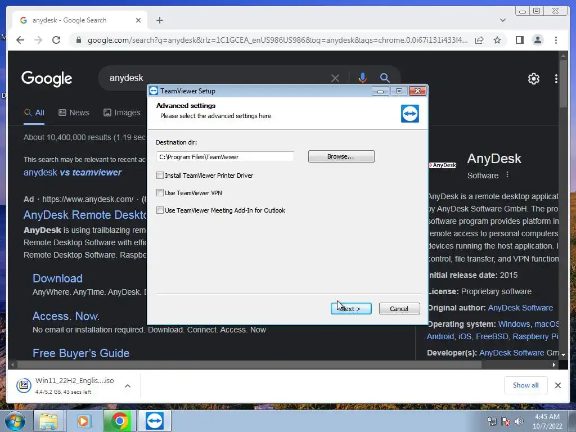Viewport: 576px width, 432px height.
Task: Open Google quick settings gear
Action: tap(533, 79)
